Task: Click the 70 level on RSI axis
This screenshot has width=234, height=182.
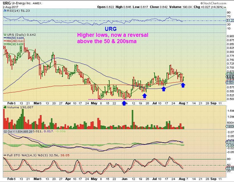Action: point(229,17)
